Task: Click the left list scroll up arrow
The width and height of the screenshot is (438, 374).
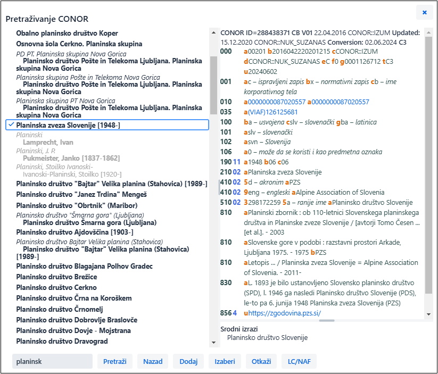Action: 214,32
